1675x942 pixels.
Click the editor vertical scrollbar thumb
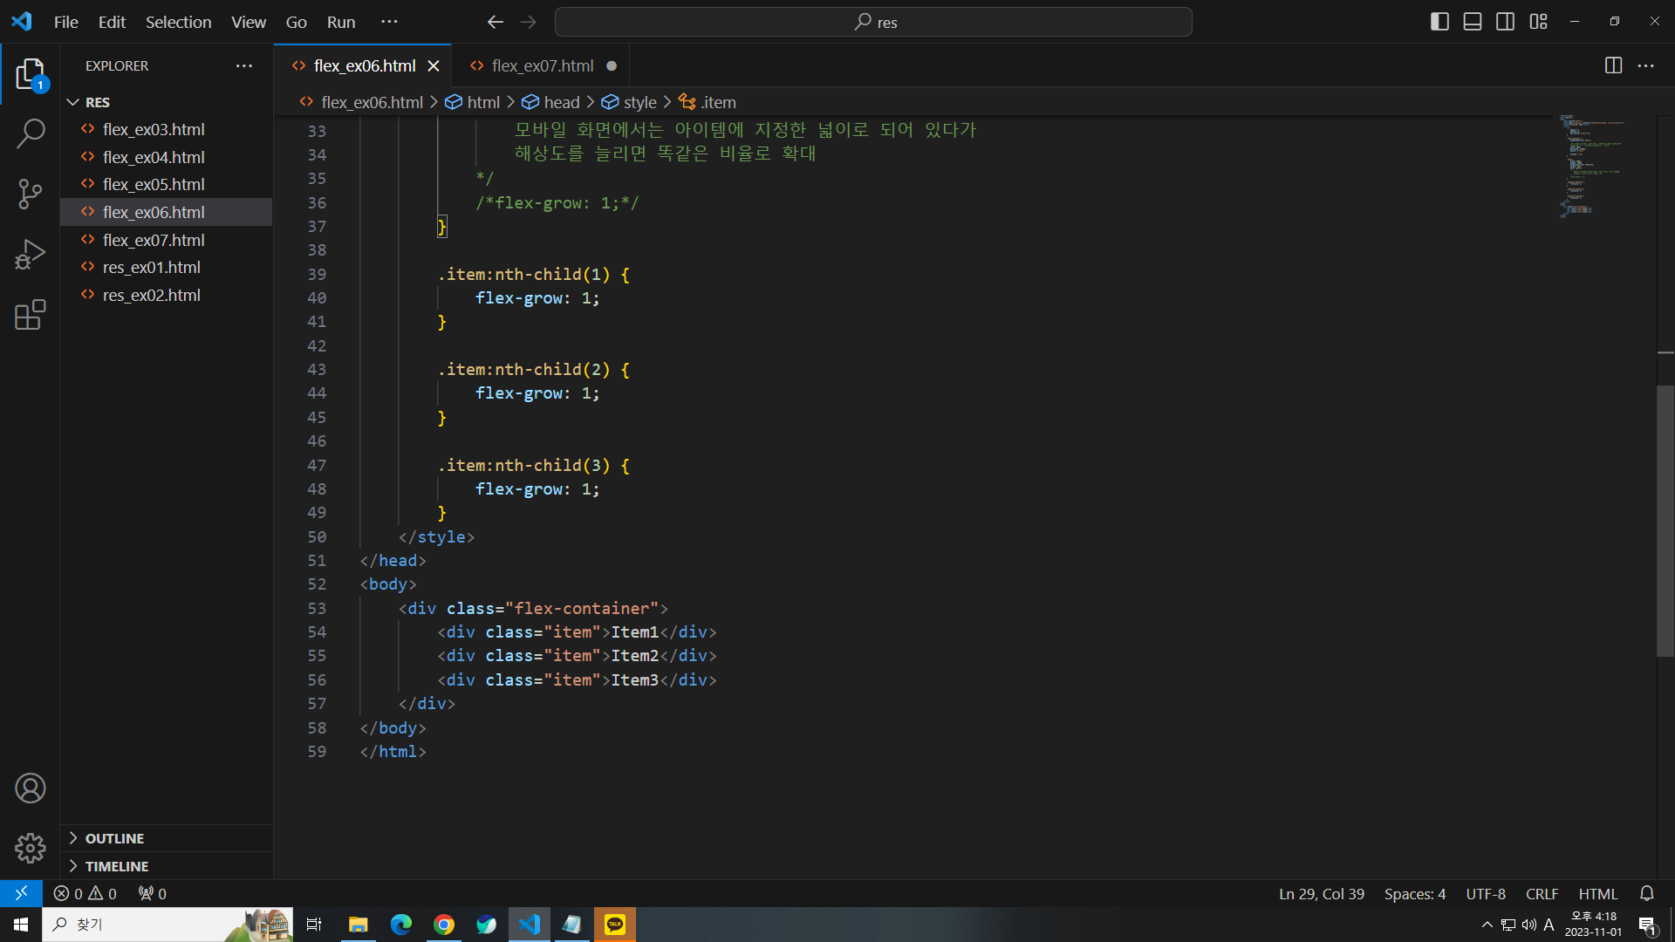[x=1665, y=520]
